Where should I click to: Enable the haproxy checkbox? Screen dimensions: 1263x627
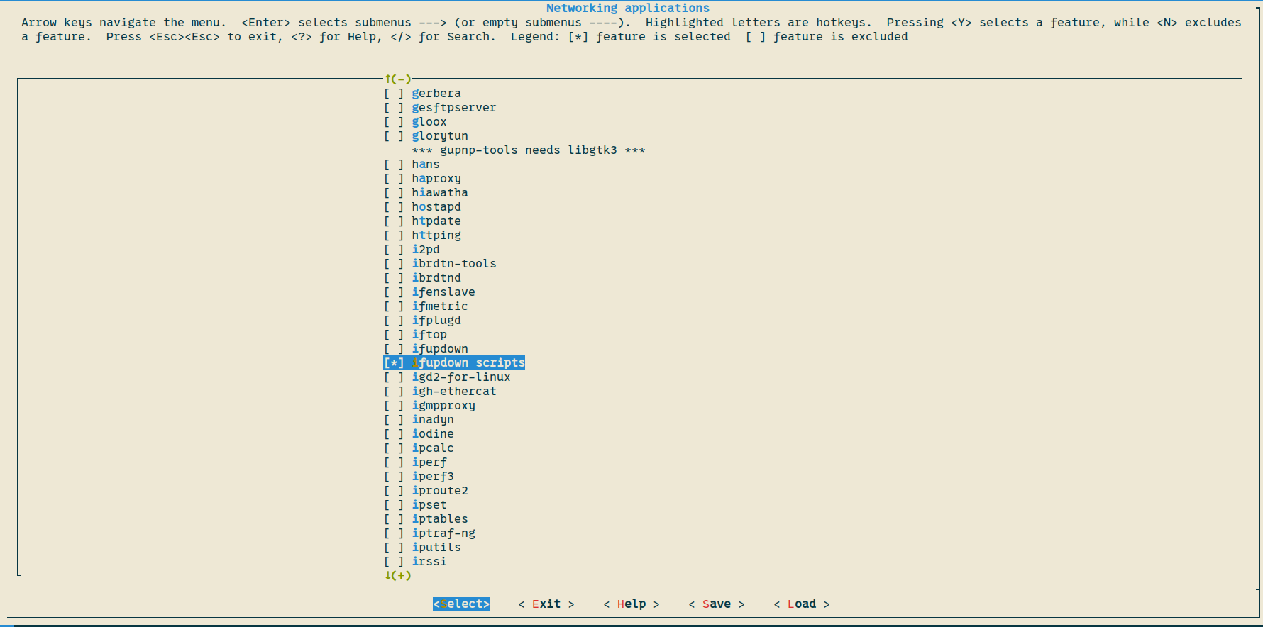pyautogui.click(x=394, y=179)
